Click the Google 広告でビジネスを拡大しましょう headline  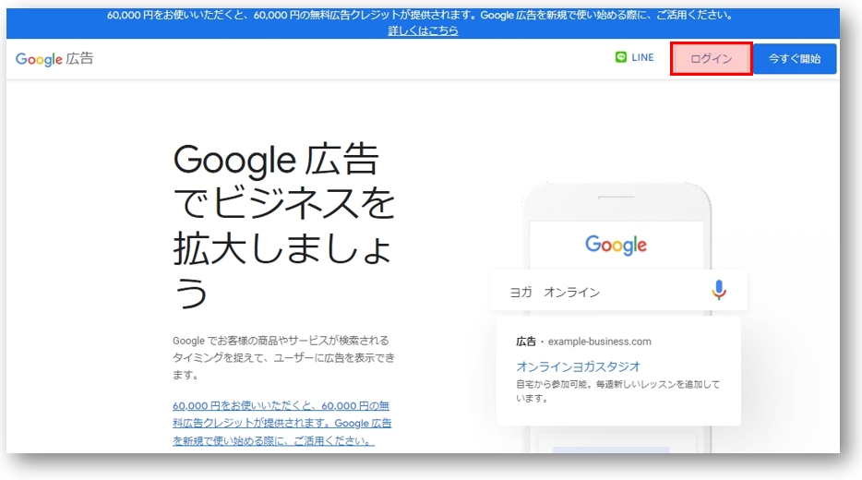click(283, 225)
